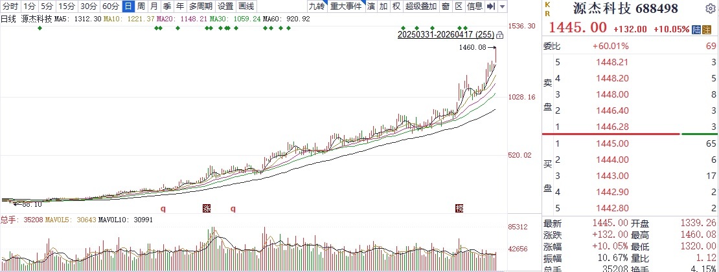Toggle 超级叠加 overlay mode

click(421, 6)
